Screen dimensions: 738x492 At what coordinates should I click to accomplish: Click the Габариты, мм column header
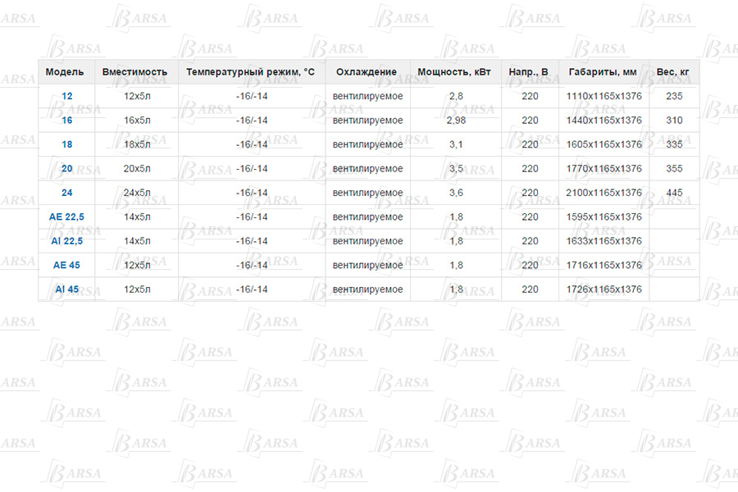tap(603, 72)
